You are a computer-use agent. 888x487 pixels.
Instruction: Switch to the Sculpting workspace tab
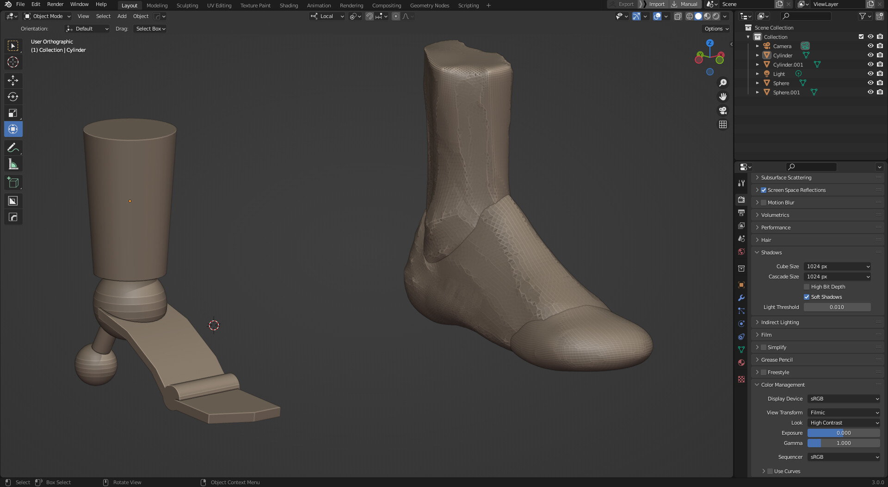187,5
